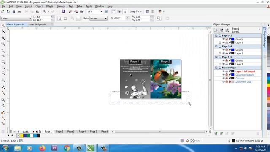Image resolution: width=270 pixels, height=152 pixels.
Task: Collapse the Page 1-2 tree node
Action: pyautogui.click(x=216, y=35)
